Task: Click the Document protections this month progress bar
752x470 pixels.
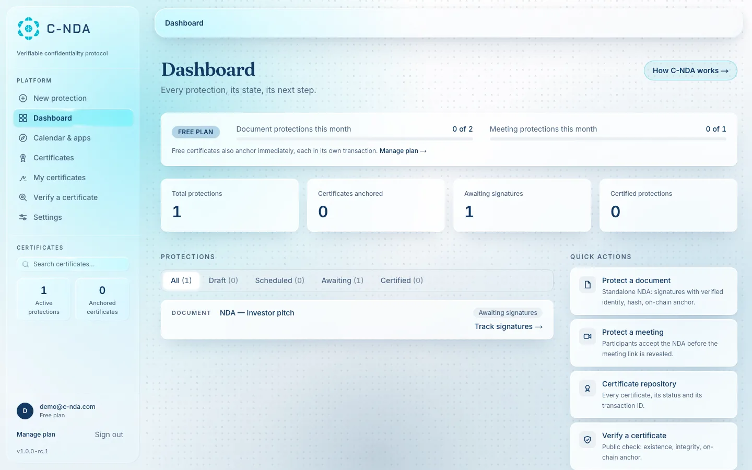Action: point(355,139)
